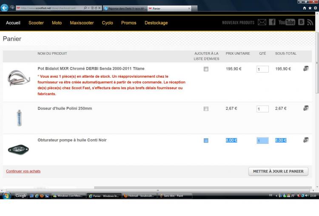Click the 195,90 € unit price
This screenshot has height=216, width=319.
click(x=234, y=69)
